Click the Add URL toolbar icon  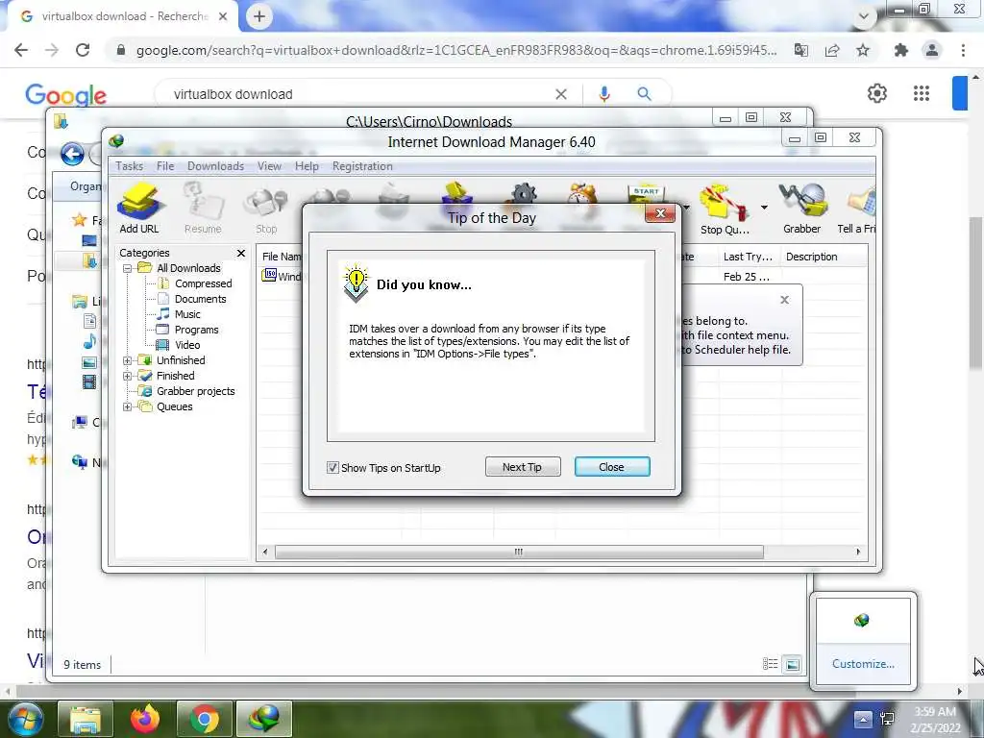click(x=139, y=209)
